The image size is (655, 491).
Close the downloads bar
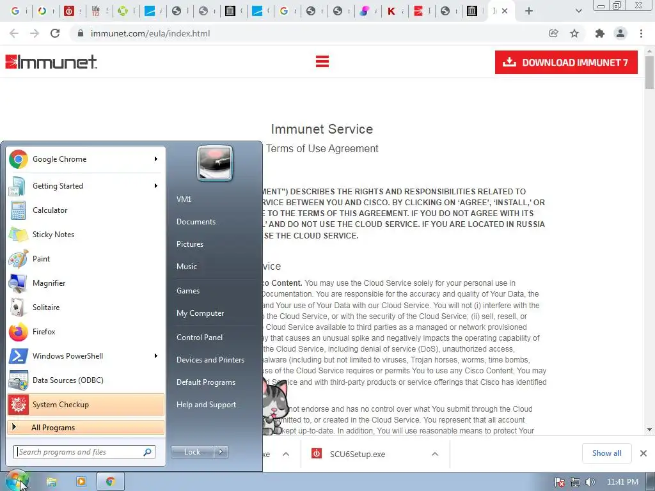(643, 453)
